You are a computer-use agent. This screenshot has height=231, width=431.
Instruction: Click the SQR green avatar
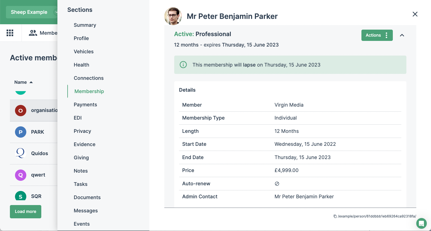coord(20,196)
